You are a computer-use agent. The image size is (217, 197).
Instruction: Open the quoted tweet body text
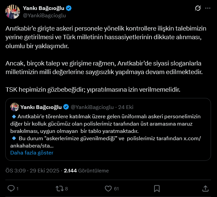(107, 128)
